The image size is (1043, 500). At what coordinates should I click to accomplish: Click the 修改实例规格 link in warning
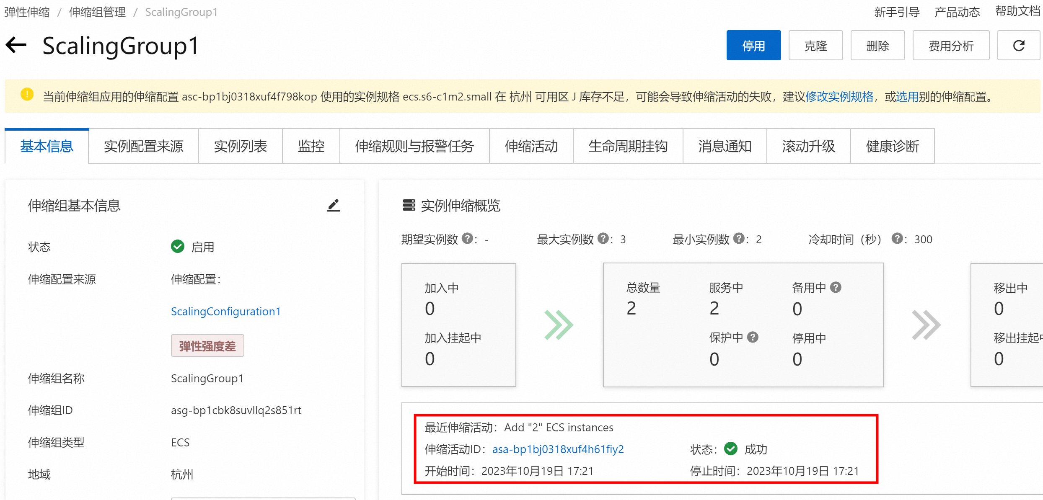click(839, 97)
